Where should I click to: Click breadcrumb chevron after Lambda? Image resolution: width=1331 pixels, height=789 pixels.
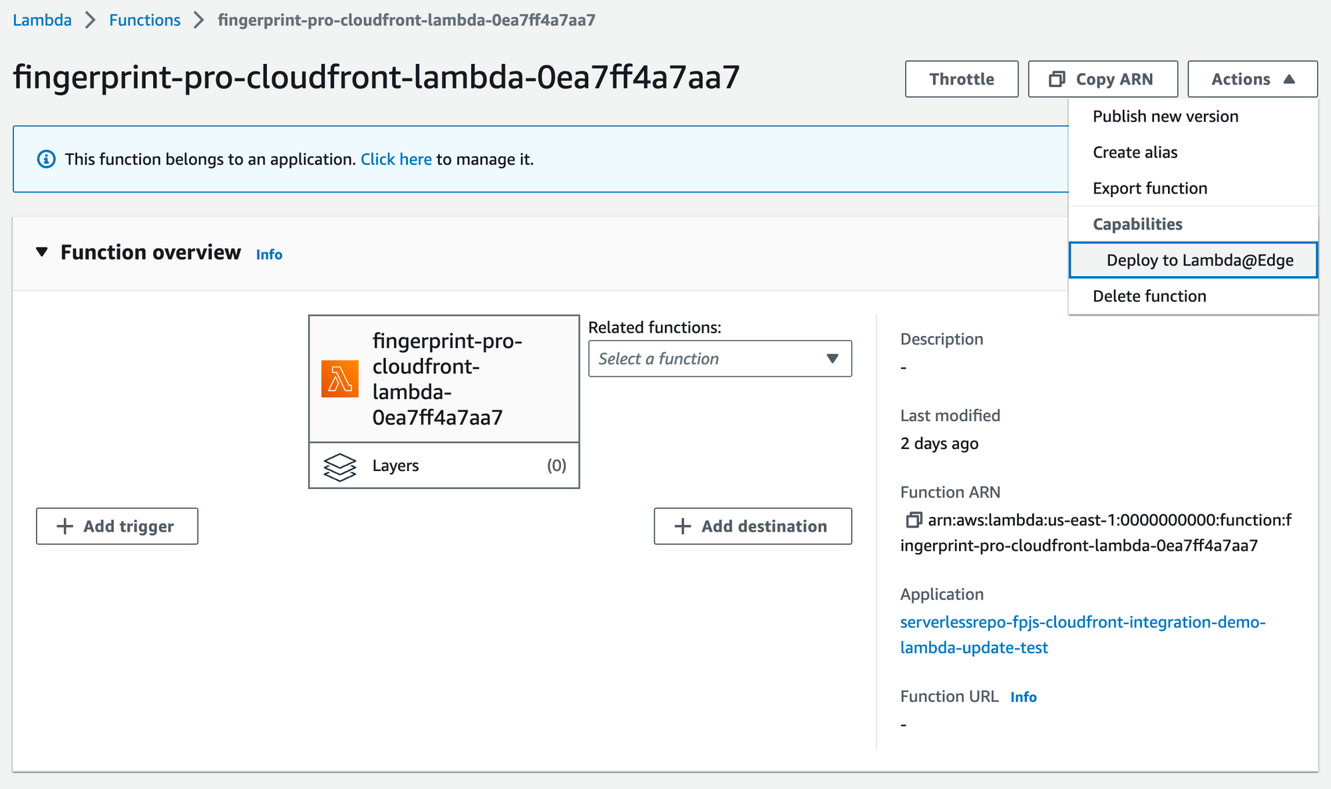[91, 20]
